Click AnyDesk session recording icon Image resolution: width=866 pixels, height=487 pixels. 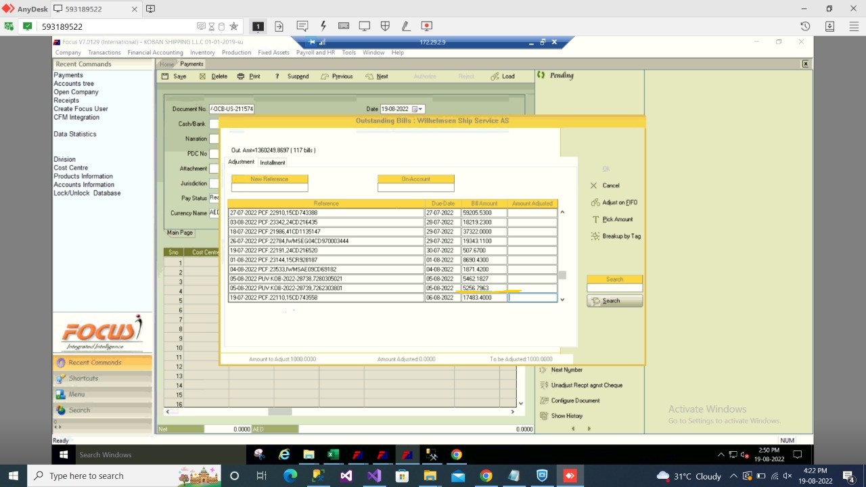pos(426,26)
